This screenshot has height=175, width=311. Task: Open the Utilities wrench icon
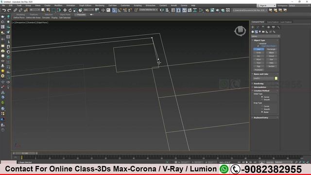278,27
